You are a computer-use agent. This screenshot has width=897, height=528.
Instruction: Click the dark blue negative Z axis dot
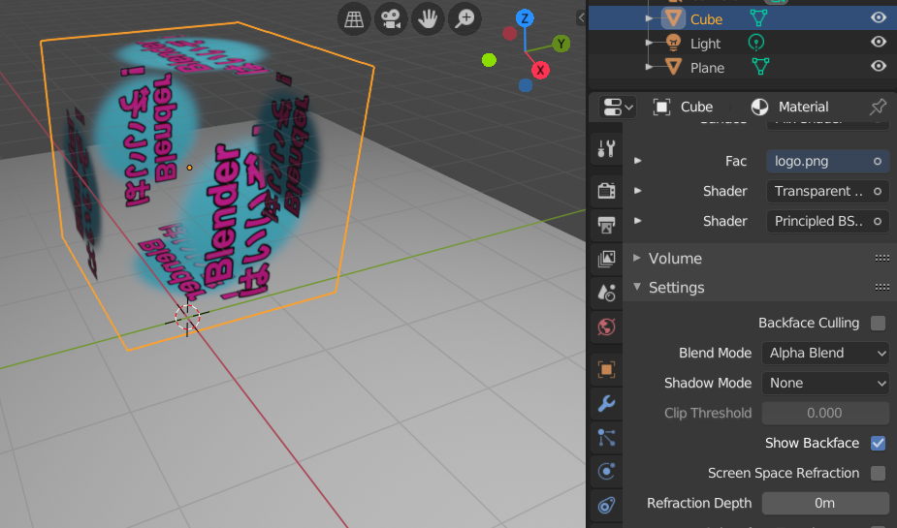tap(526, 85)
